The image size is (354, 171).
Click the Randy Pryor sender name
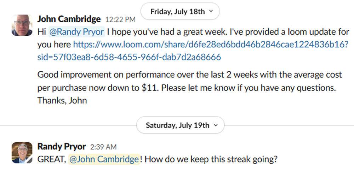click(x=61, y=146)
